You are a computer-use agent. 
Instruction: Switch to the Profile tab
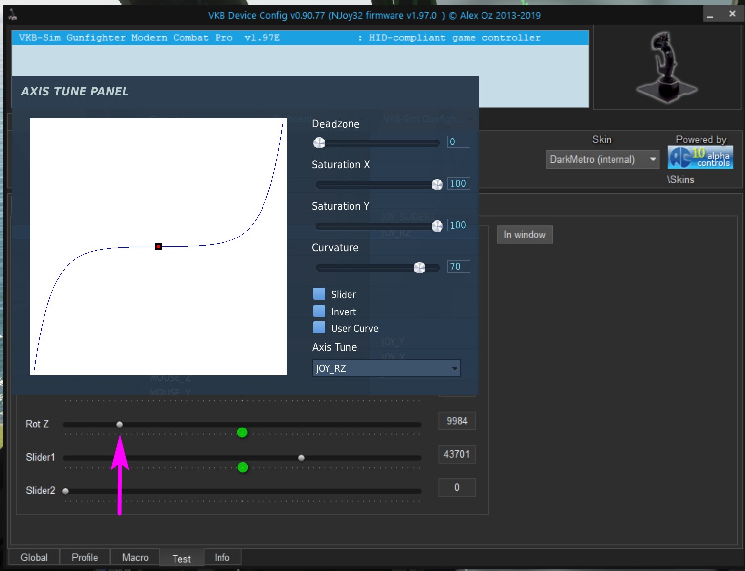(85, 557)
